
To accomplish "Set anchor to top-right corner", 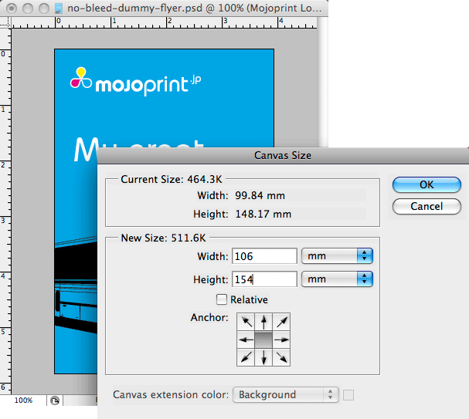I will (282, 322).
